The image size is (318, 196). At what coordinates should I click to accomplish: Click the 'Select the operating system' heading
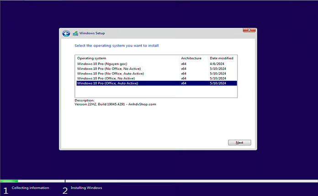117,46
